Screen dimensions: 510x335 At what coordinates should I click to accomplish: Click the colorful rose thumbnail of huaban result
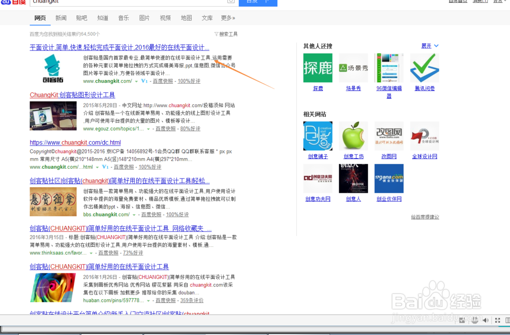[x=53, y=288]
